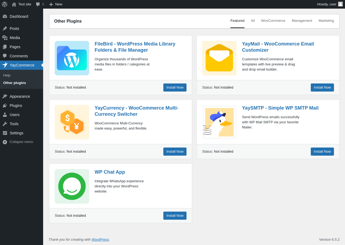Click the YayMail envelope plugin icon

tap(219, 58)
